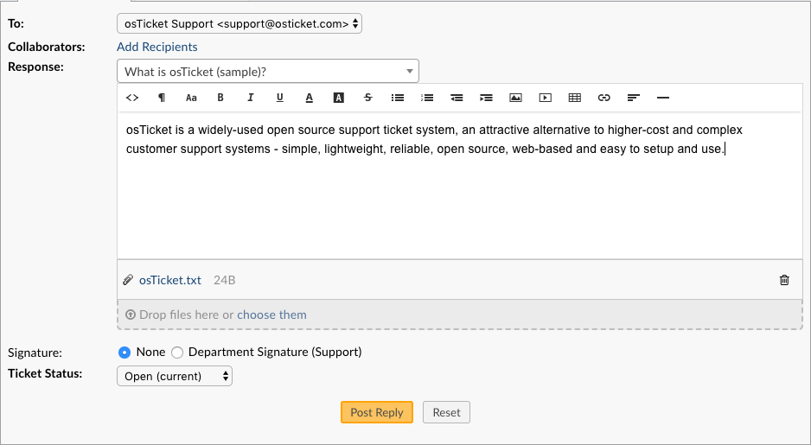The height and width of the screenshot is (445, 811).
Task: Change the text background color
Action: [339, 98]
